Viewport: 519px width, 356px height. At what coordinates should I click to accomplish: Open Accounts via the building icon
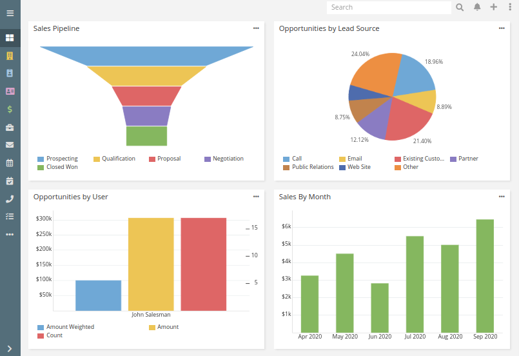pos(10,55)
